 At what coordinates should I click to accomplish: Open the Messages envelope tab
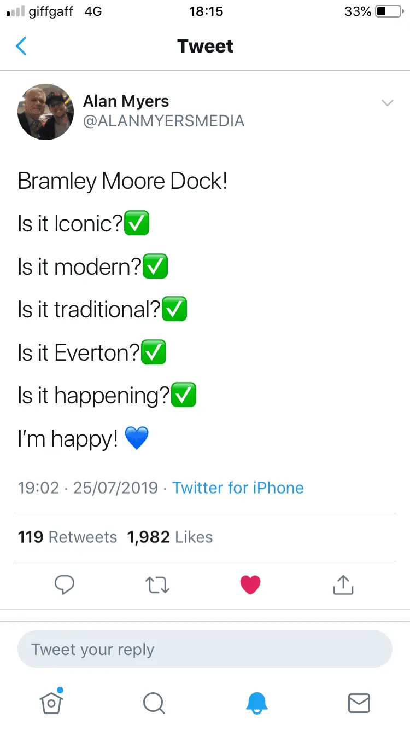point(359,703)
